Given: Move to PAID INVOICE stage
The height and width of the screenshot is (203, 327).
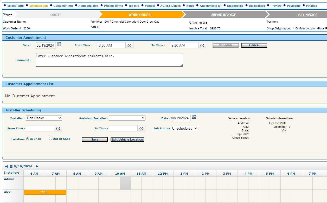Looking at the screenshot, I should coord(307,15).
